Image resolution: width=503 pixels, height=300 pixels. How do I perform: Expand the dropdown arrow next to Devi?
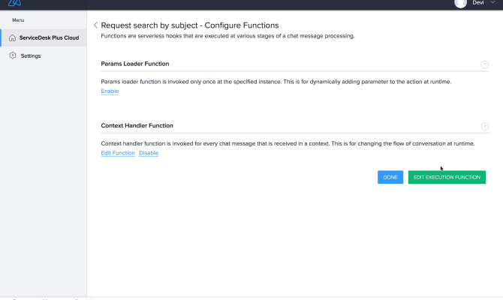492,3
